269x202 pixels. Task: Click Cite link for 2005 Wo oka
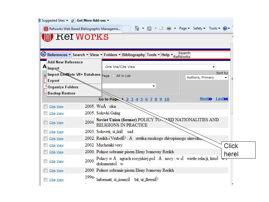tap(52, 107)
